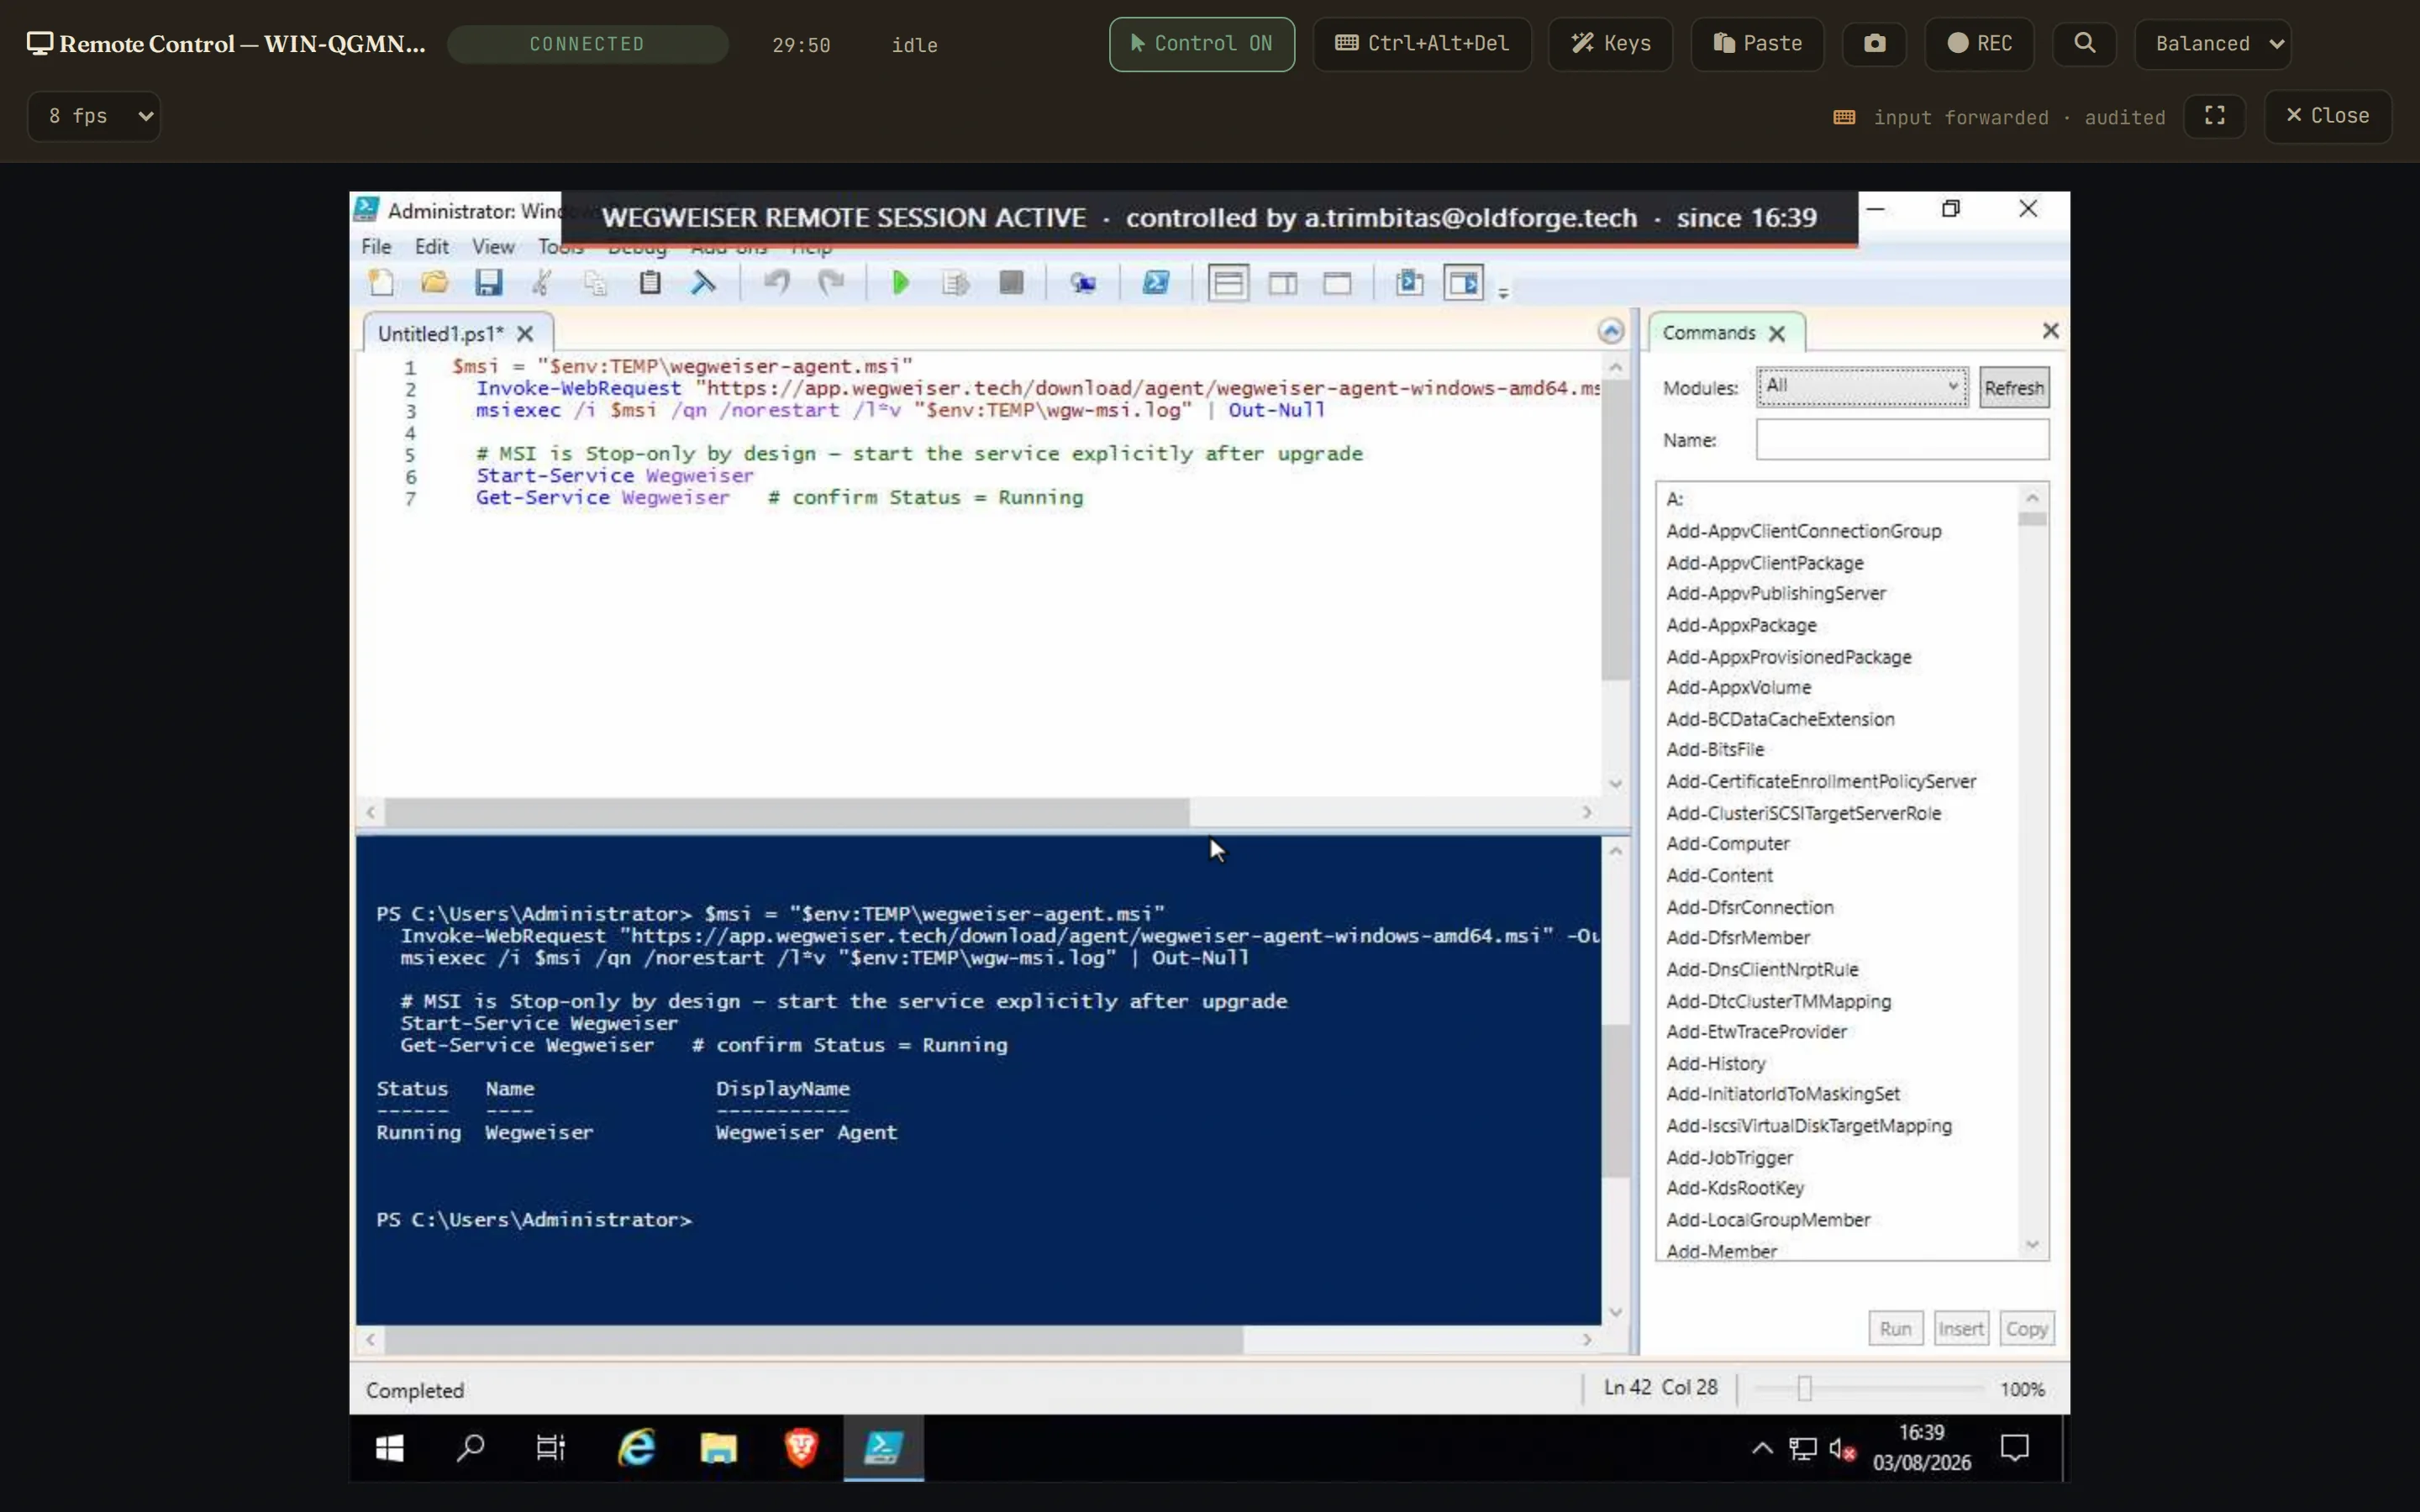Click the Task View taskbar icon

[551, 1447]
